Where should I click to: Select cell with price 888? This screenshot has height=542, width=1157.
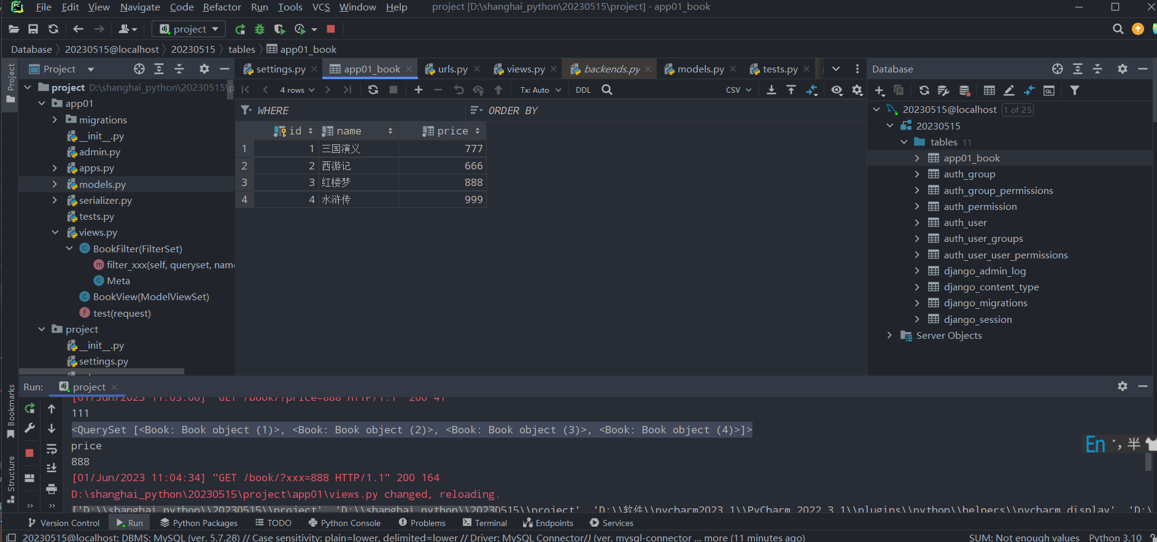point(442,182)
